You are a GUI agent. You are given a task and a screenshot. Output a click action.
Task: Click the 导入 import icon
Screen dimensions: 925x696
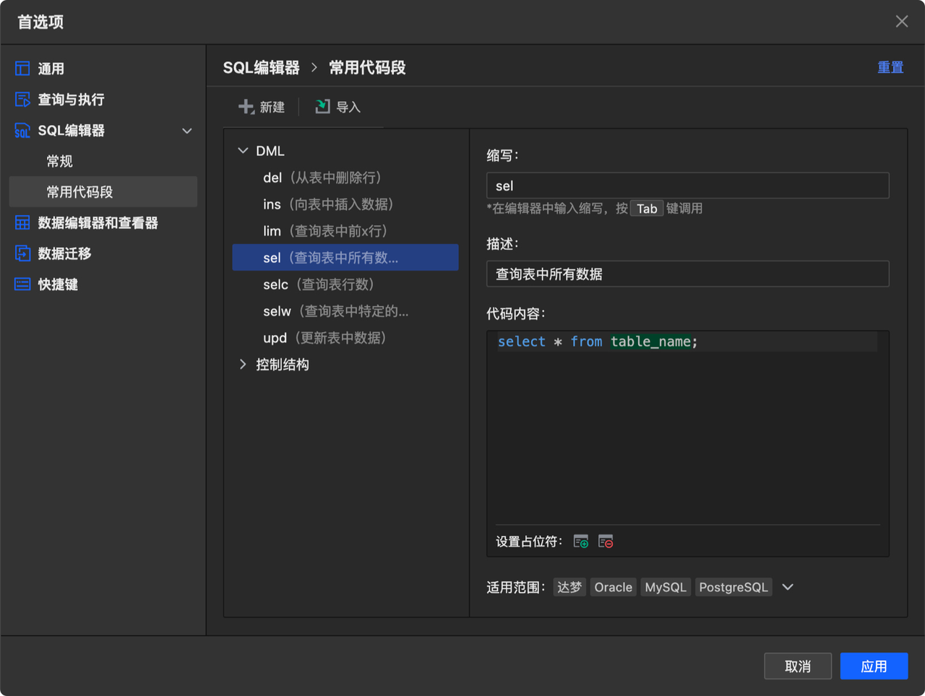click(322, 106)
